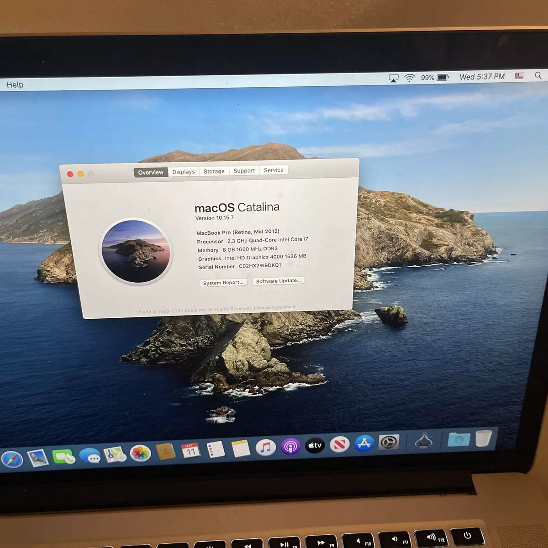Click the Software Update... button
This screenshot has height=548, width=548.
(278, 281)
